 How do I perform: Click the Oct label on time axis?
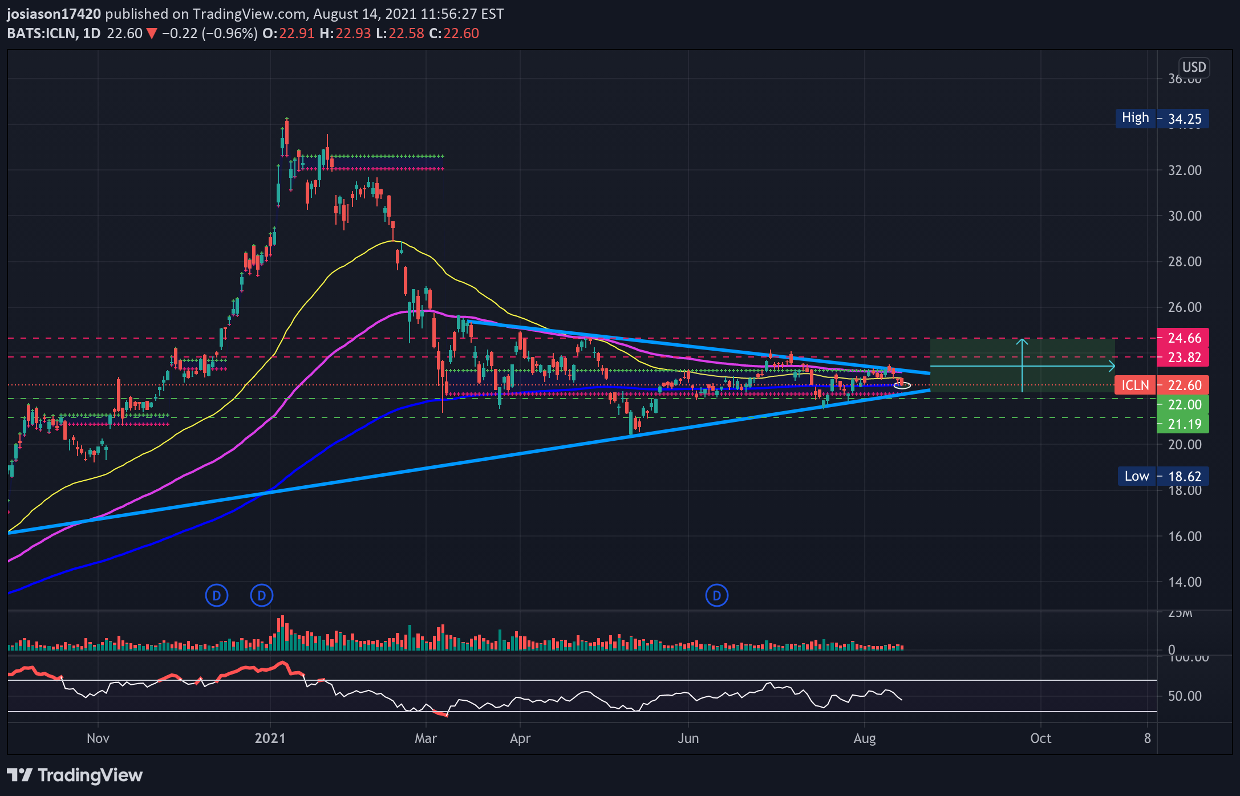pos(1040,738)
